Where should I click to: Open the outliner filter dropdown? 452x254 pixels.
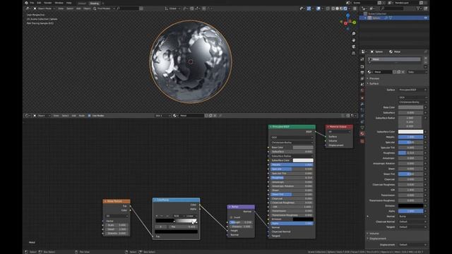[419, 8]
